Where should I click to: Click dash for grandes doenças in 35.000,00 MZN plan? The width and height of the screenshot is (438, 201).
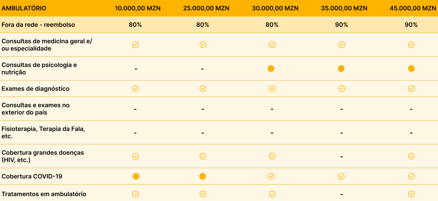pyautogui.click(x=342, y=157)
